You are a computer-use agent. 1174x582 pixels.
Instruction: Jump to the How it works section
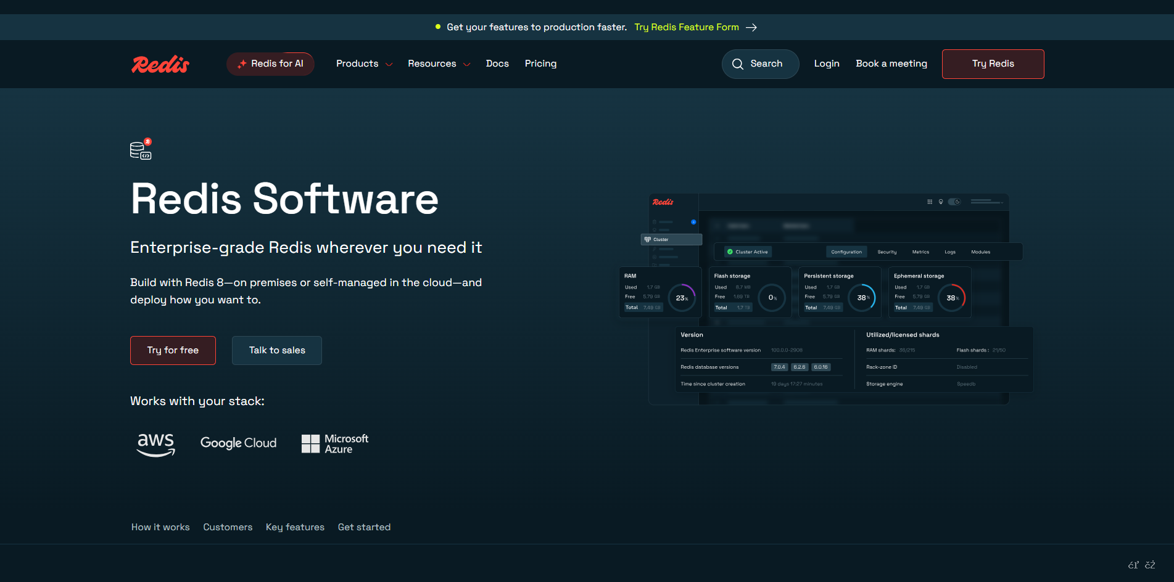coord(160,527)
